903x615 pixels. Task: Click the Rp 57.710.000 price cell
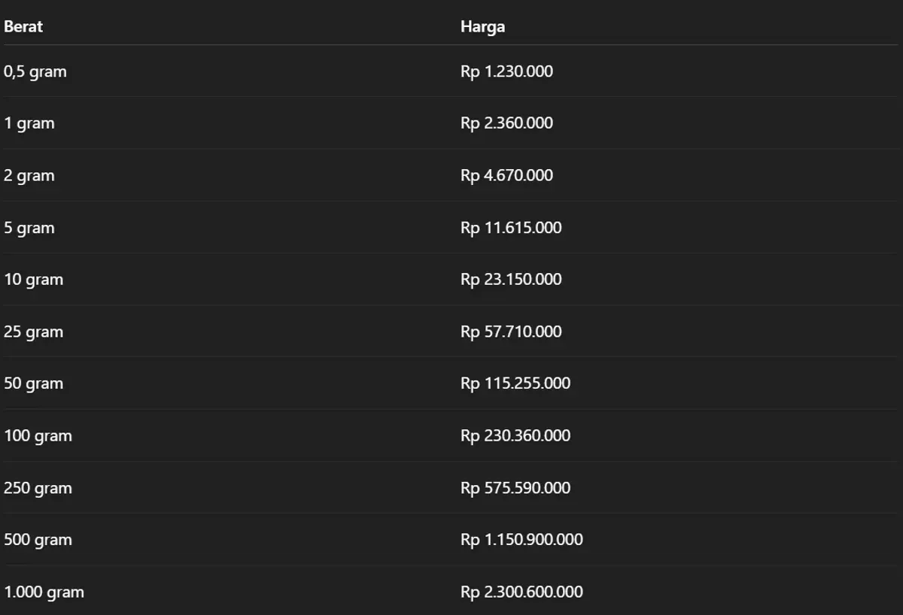(x=511, y=332)
